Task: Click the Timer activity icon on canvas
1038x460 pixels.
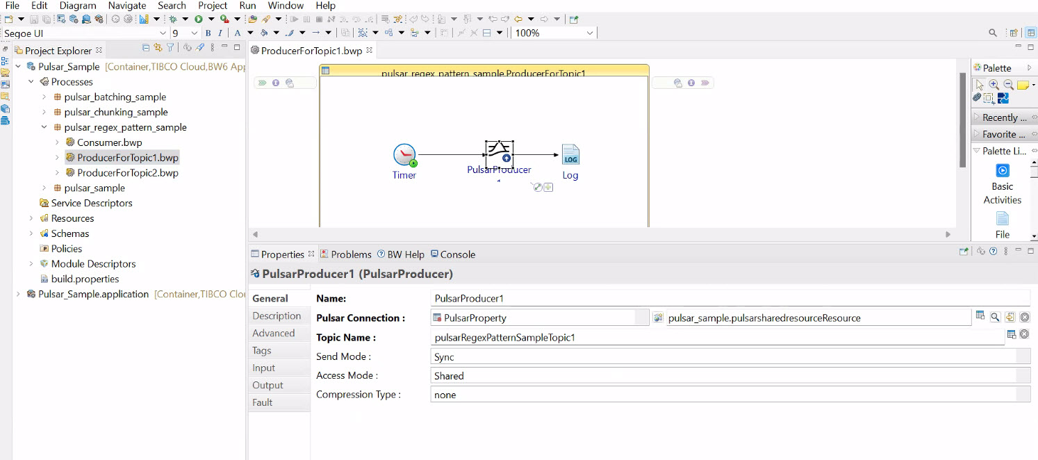Action: [x=404, y=156]
